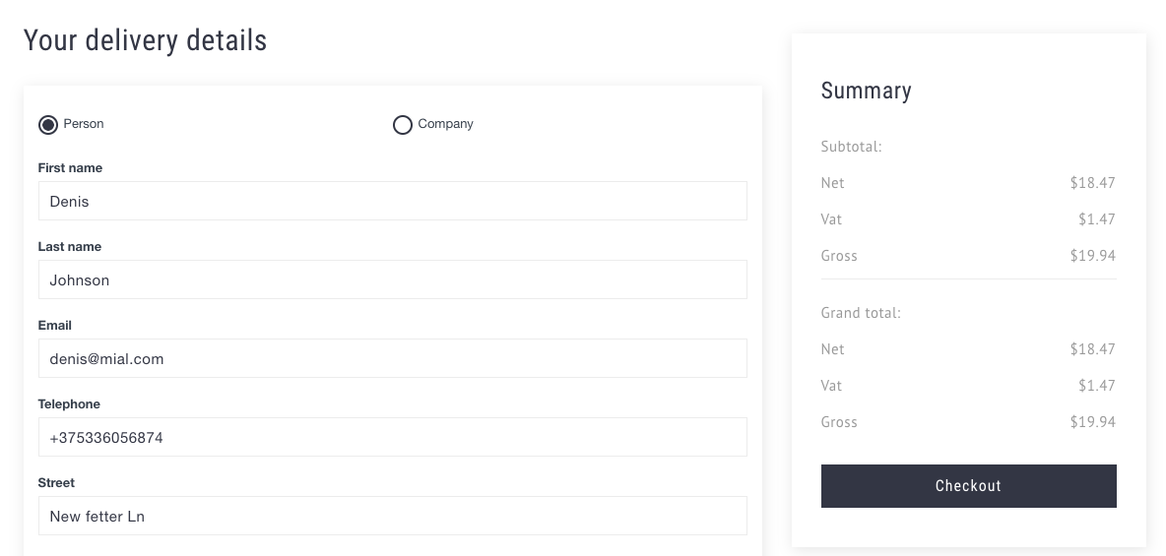Click the 'Person' option label text
The image size is (1166, 556).
[84, 124]
